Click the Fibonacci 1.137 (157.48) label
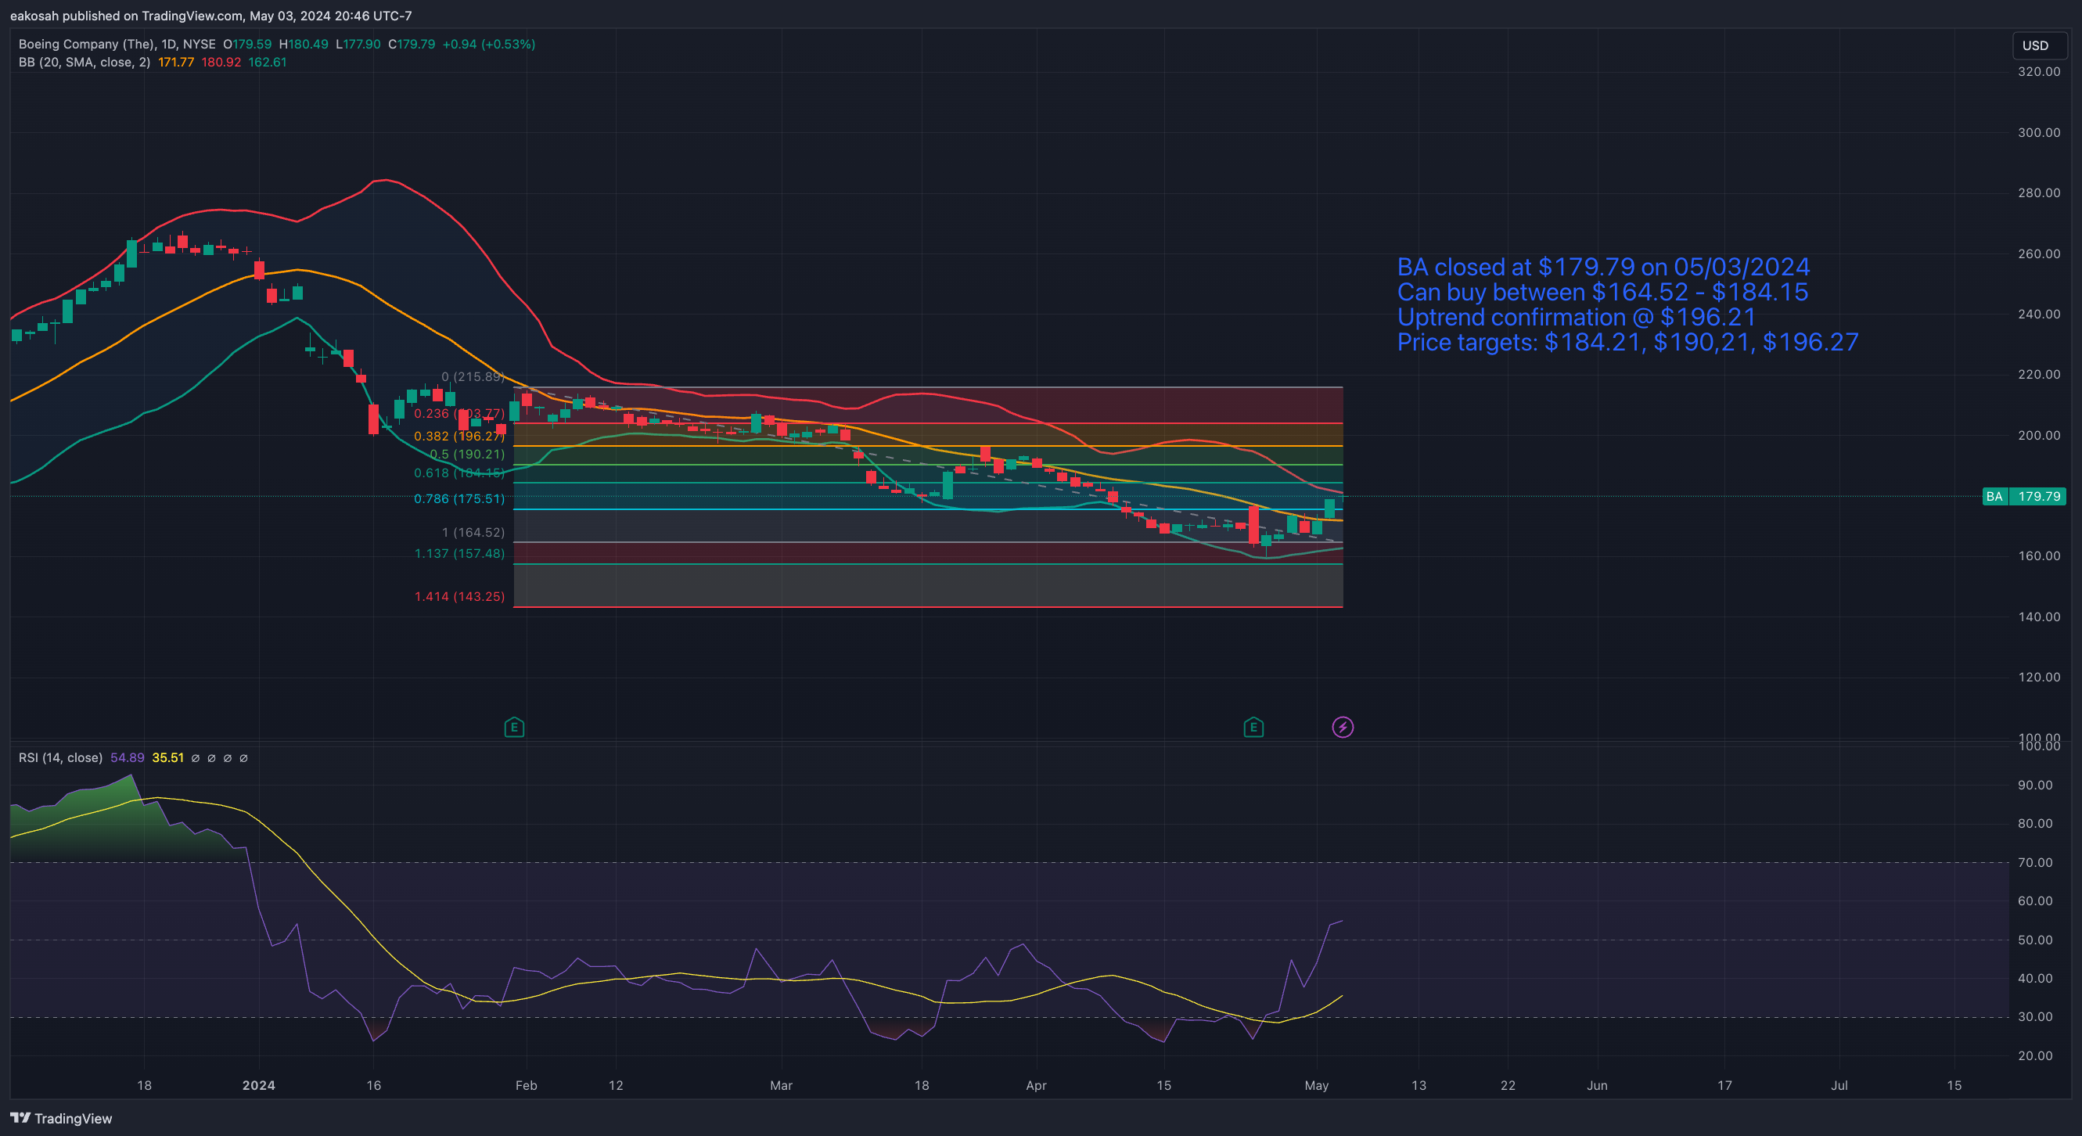The height and width of the screenshot is (1136, 2082). tap(459, 553)
